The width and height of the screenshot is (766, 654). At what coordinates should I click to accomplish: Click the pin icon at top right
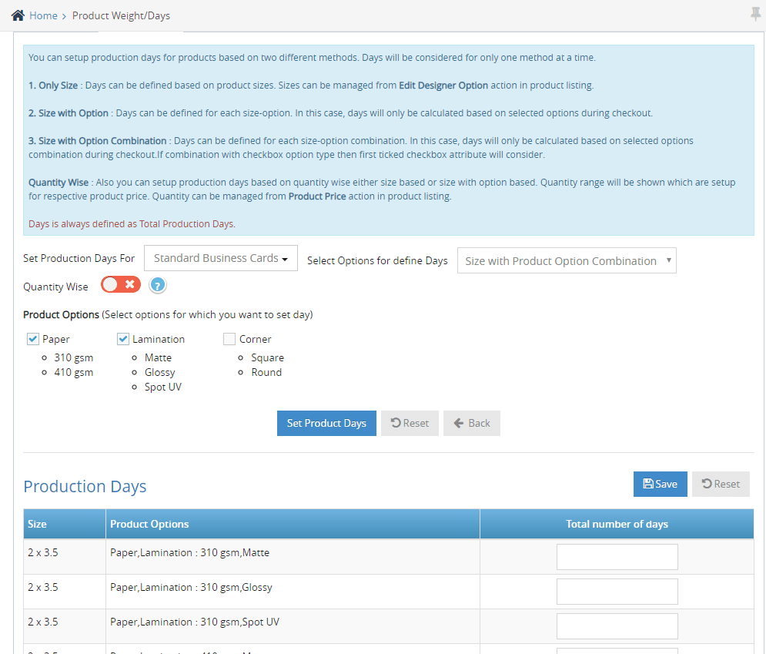coord(755,14)
